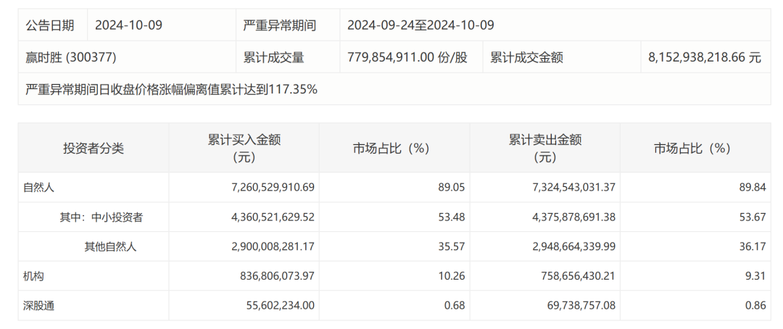Click the 累计卖出金额 column header
This screenshot has height=329, width=783.
coord(544,148)
